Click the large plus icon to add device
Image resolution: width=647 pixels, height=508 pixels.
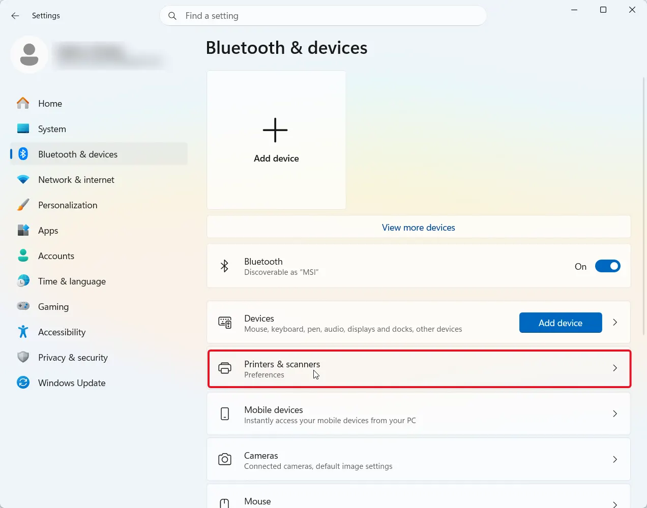coord(275,130)
